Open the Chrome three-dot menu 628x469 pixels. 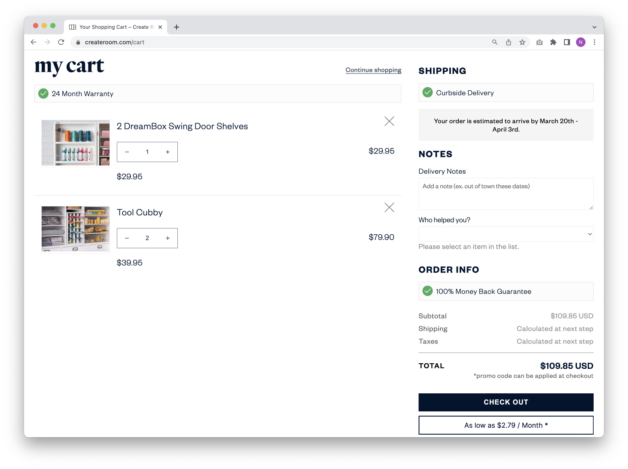coord(594,42)
